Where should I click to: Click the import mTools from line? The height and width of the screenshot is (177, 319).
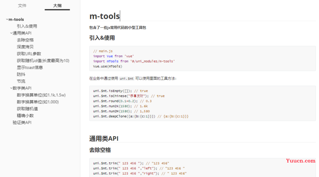[x=134, y=61]
